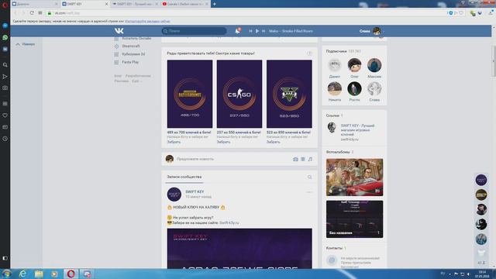Open the PUBG keys product card
This screenshot has width=496, height=279.
tap(190, 94)
